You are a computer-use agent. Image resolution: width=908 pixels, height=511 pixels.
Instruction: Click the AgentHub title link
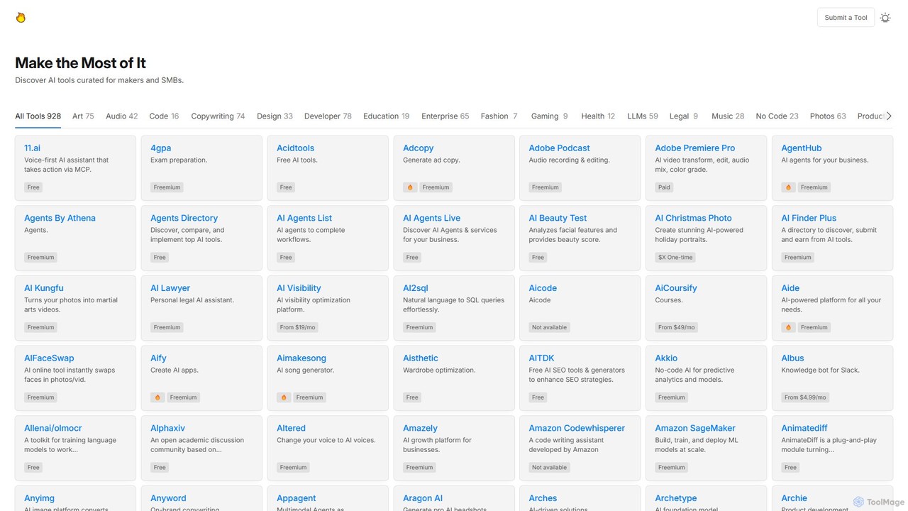[x=802, y=148]
